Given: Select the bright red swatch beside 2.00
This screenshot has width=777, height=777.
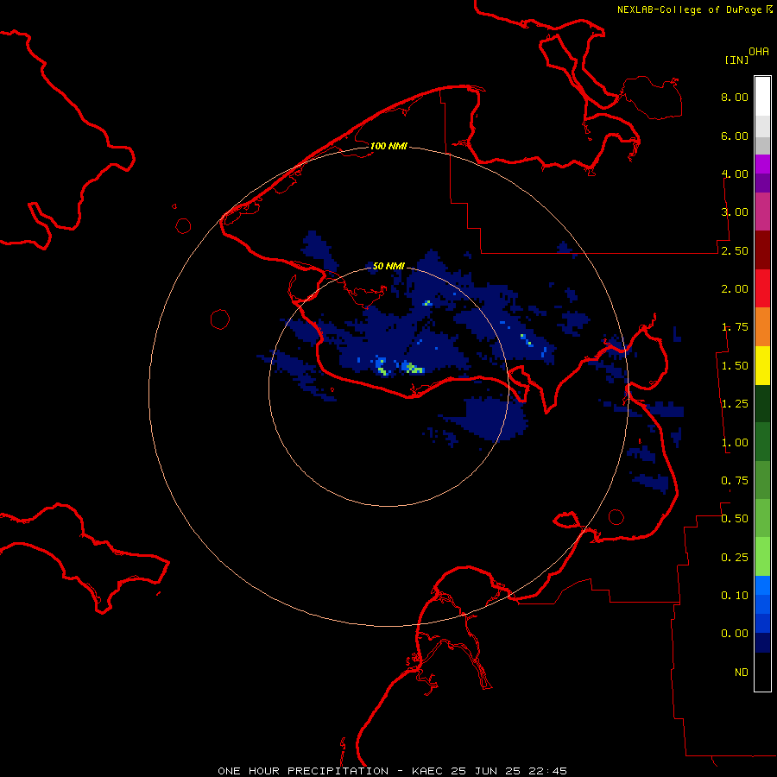Looking at the screenshot, I should (x=762, y=288).
